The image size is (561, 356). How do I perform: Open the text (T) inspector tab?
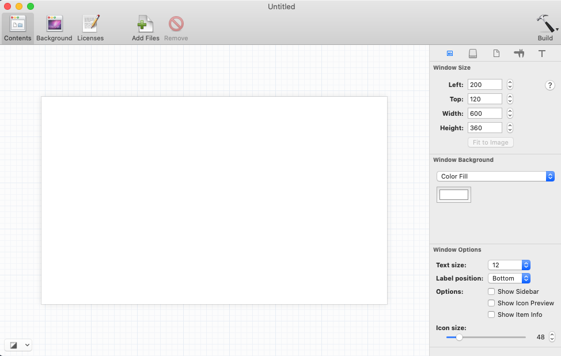click(x=542, y=54)
